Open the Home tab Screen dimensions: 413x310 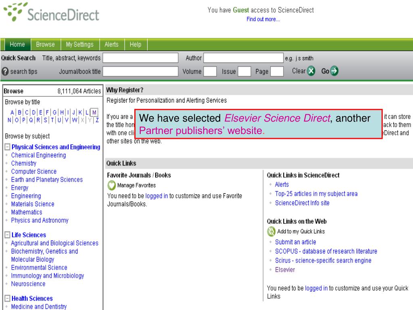17,44
